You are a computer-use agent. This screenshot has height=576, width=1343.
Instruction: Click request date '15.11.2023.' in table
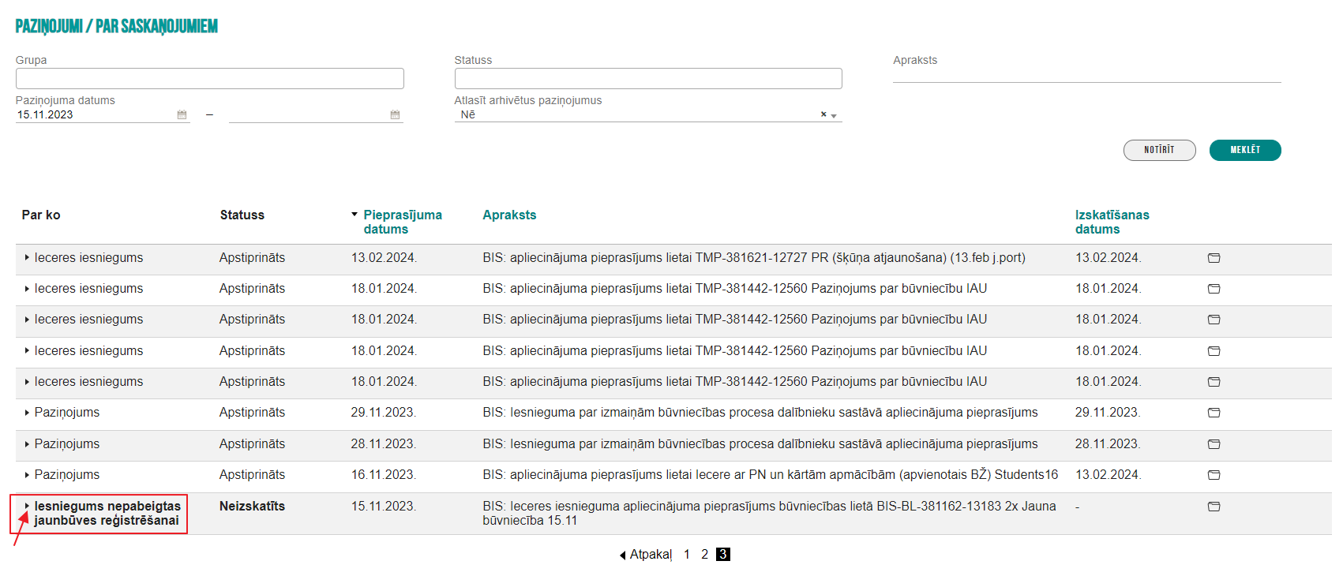pos(384,507)
